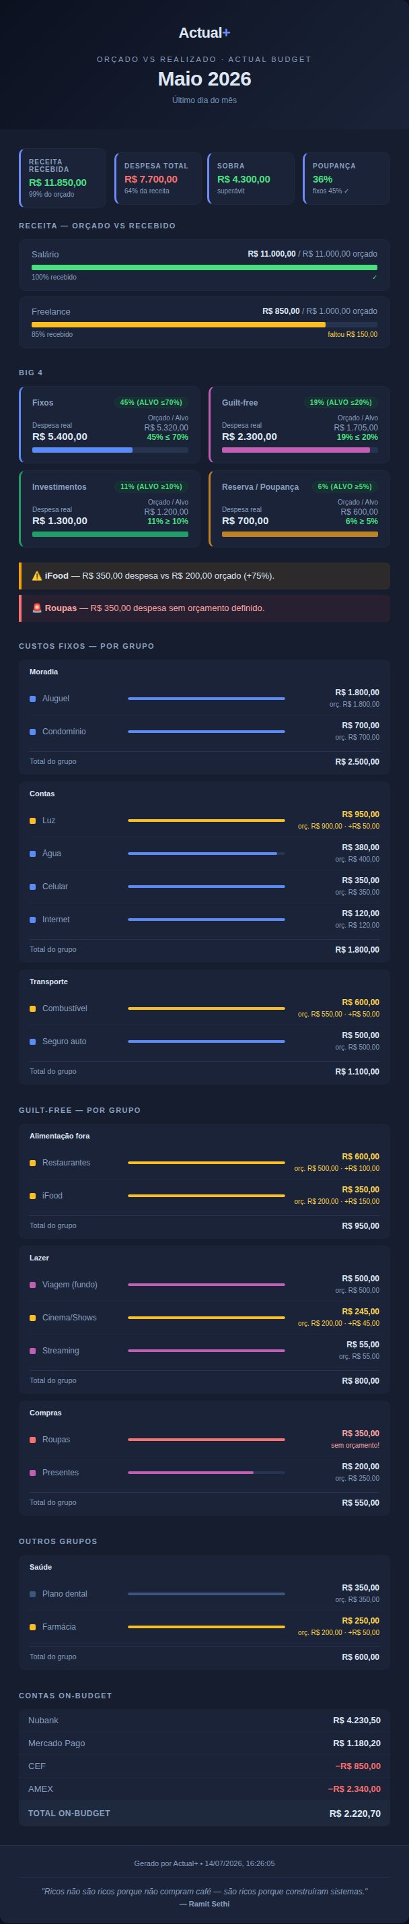This screenshot has width=409, height=1924.
Task: Click the AMEX account row
Action: (x=204, y=1789)
